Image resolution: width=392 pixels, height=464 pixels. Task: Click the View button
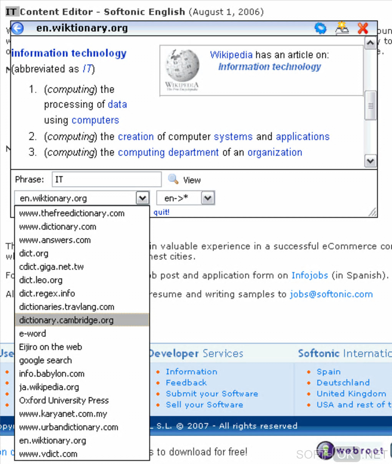pos(192,180)
